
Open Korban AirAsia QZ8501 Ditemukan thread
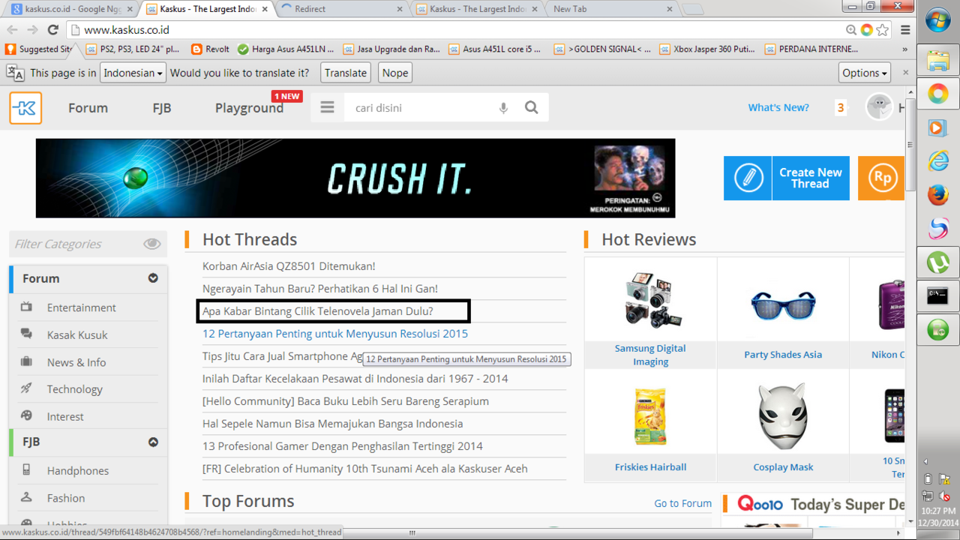[289, 266]
